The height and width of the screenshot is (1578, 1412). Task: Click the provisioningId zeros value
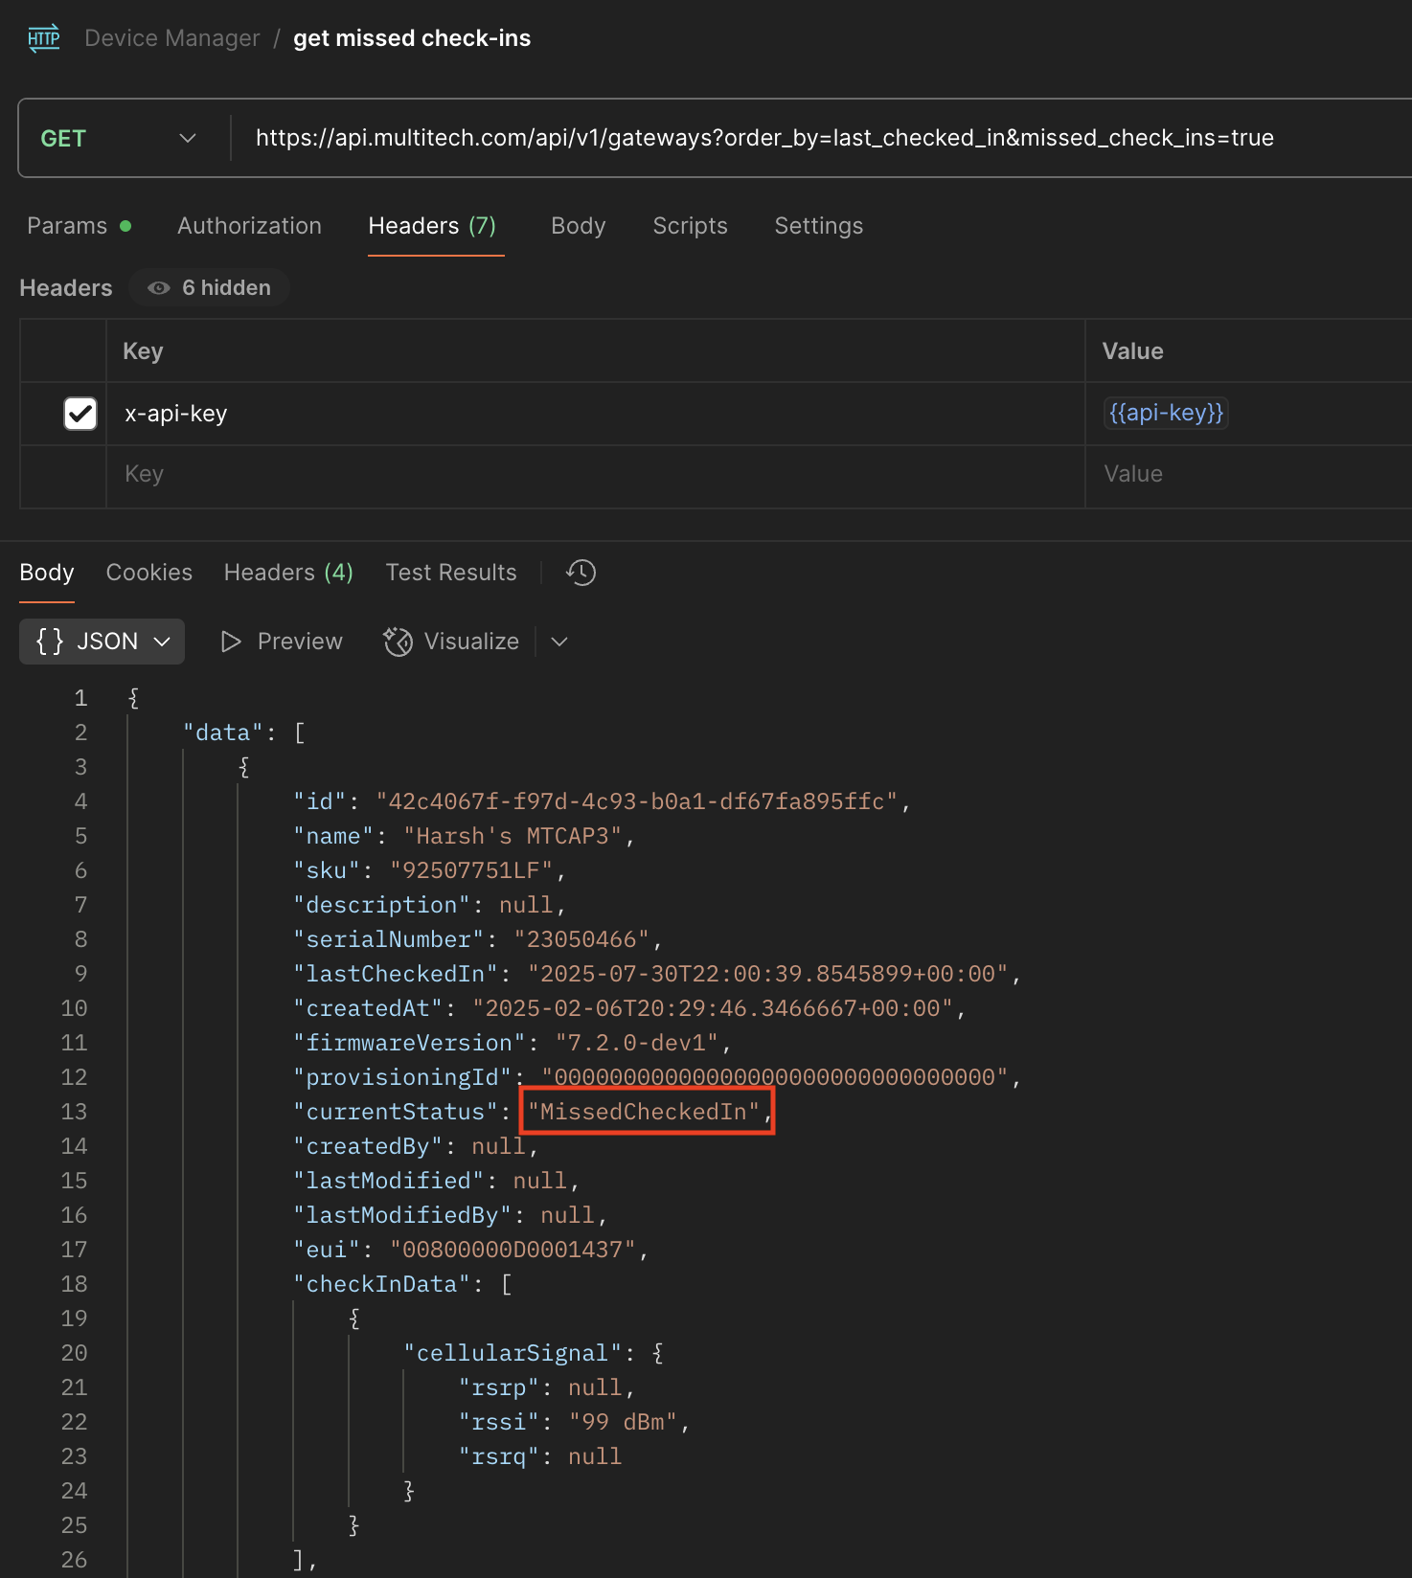(775, 1077)
